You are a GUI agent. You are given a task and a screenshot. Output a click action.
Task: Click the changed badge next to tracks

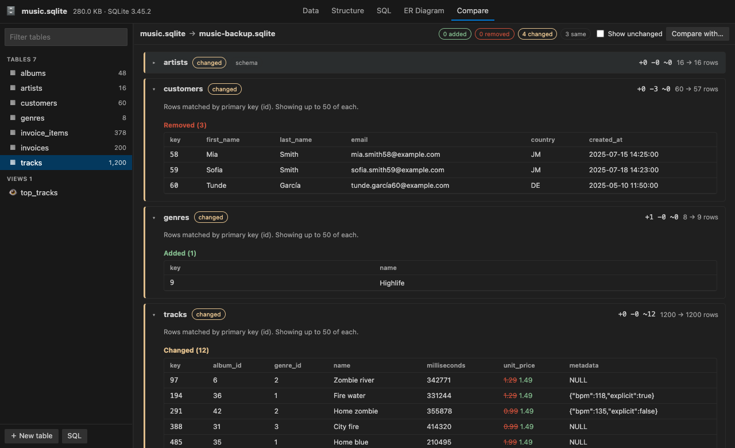click(208, 315)
